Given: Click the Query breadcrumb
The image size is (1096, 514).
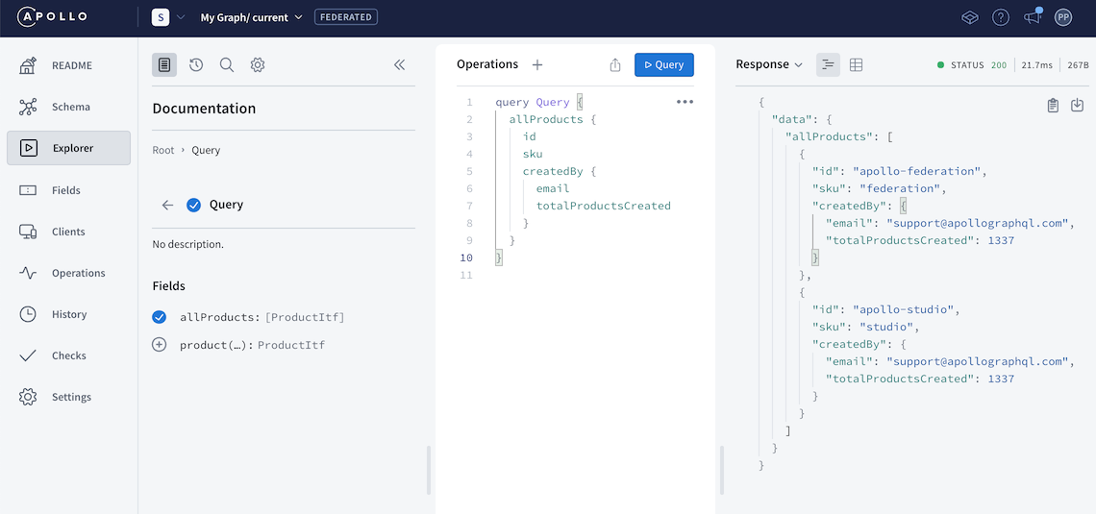Looking at the screenshot, I should pyautogui.click(x=206, y=150).
